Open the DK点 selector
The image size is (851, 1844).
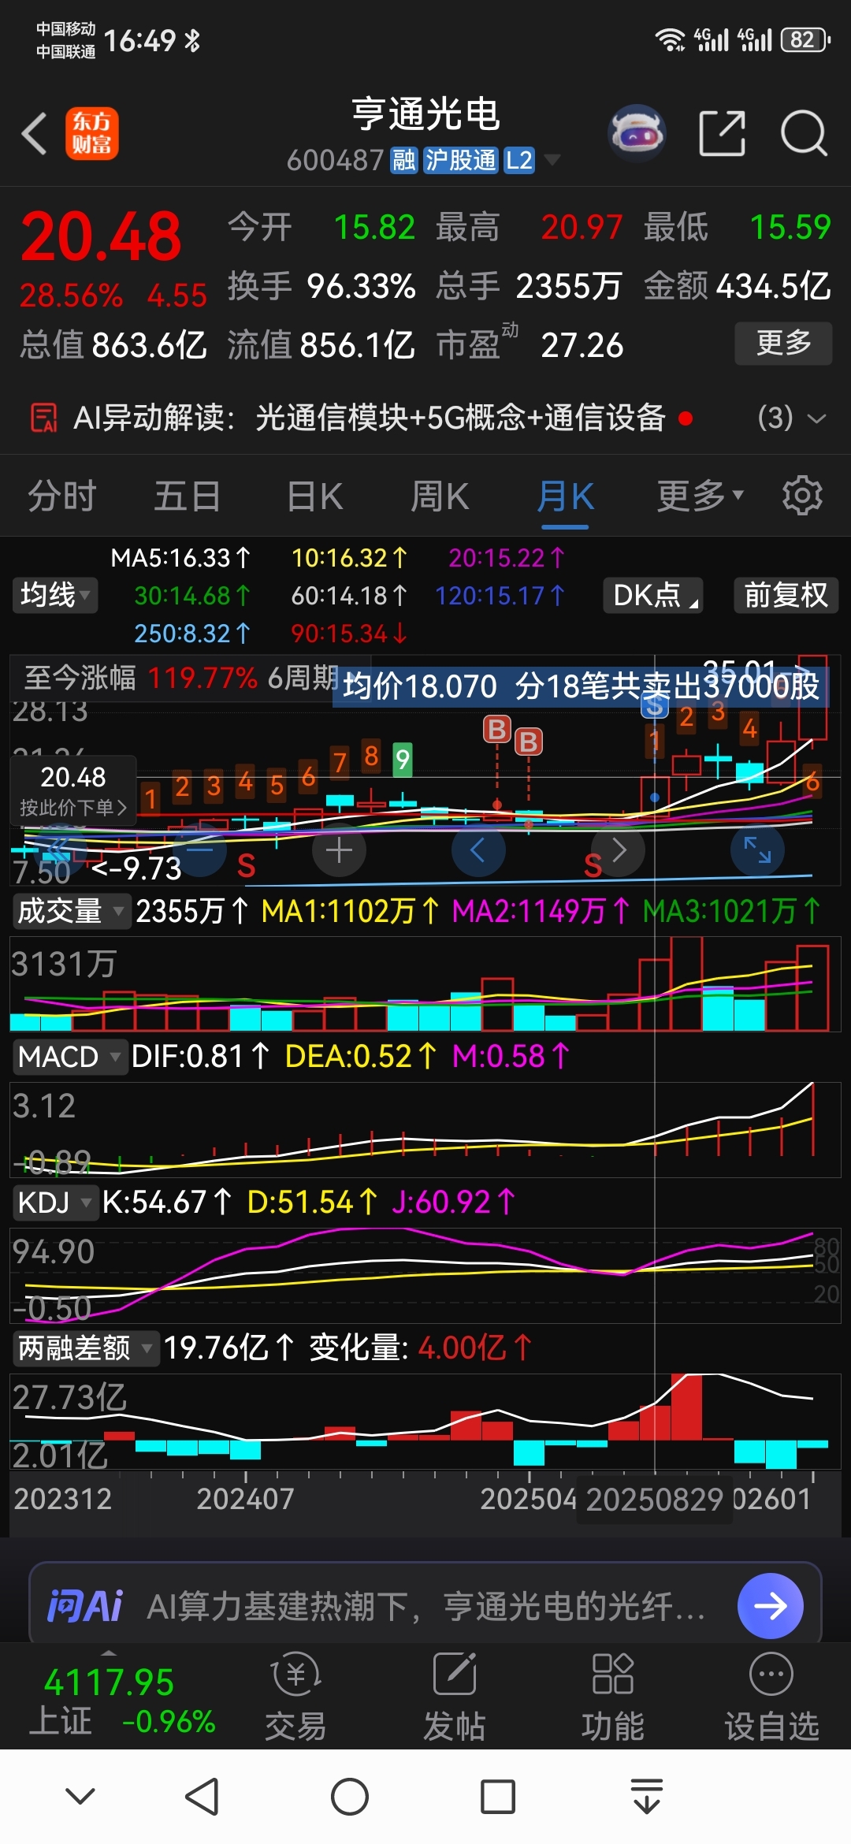pyautogui.click(x=653, y=595)
